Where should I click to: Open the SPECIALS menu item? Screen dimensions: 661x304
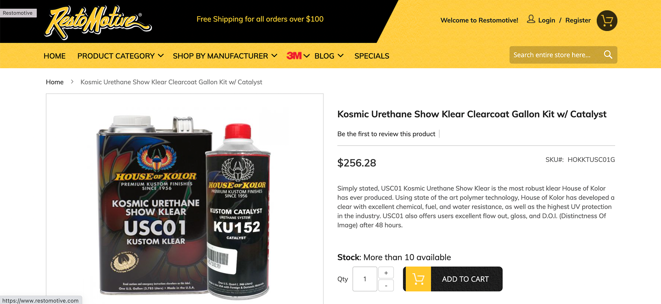pos(372,56)
